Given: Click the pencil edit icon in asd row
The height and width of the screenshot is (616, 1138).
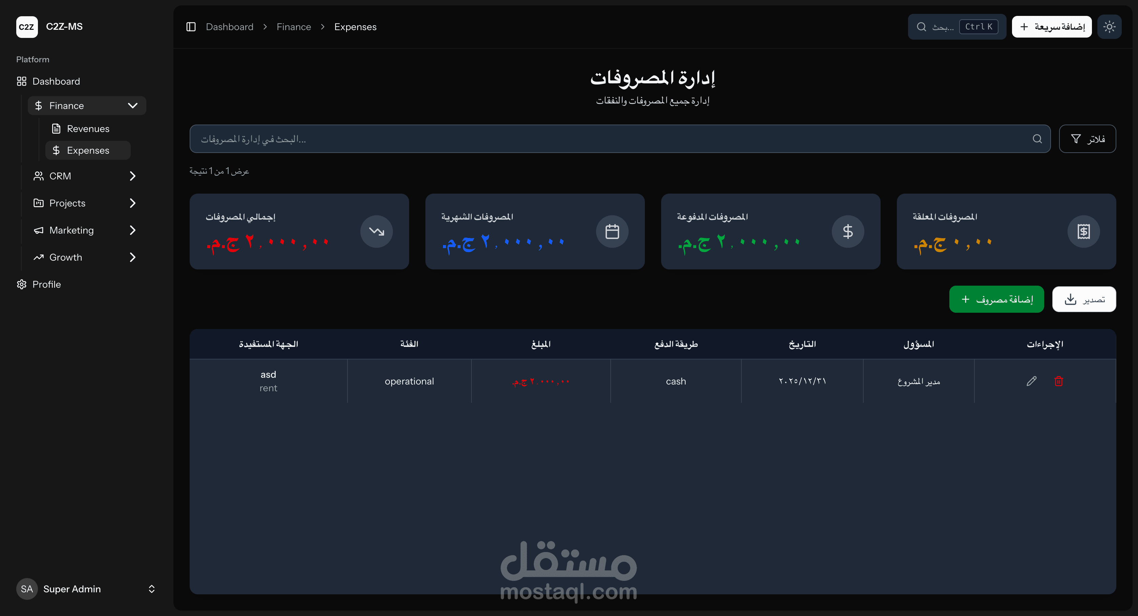Looking at the screenshot, I should (x=1031, y=381).
